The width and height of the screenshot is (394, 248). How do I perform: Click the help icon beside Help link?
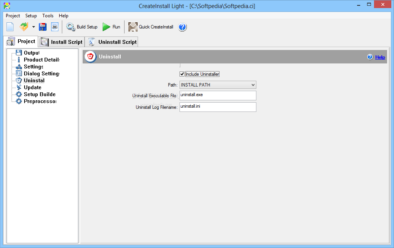[370, 57]
